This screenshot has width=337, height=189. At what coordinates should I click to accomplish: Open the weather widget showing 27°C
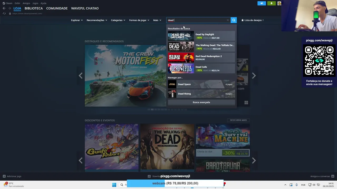14,185
